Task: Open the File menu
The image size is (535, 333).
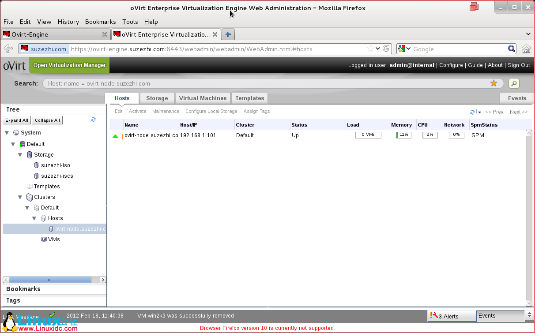Action: click(x=8, y=22)
